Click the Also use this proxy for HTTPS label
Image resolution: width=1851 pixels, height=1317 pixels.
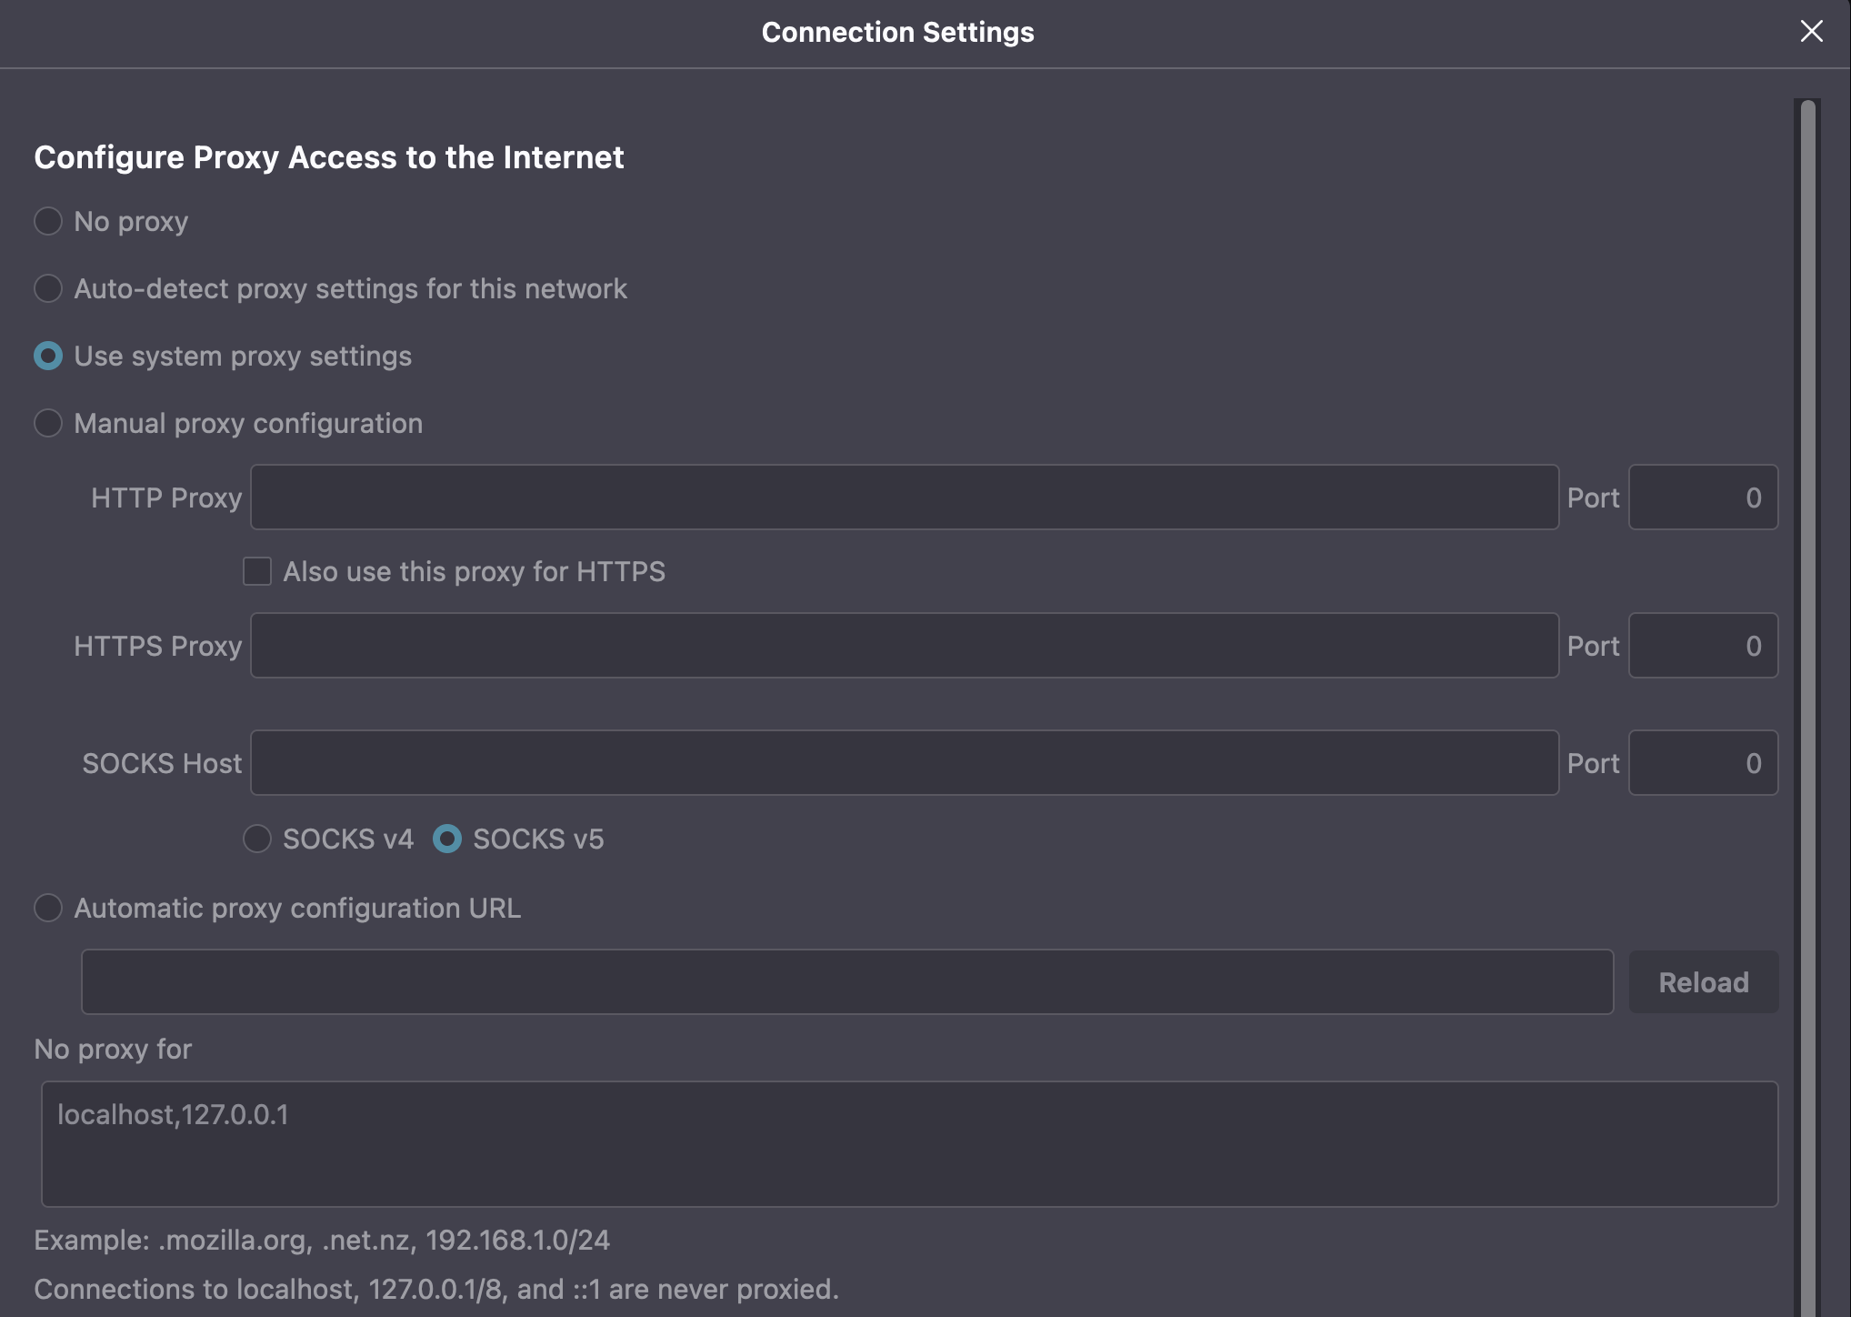coord(474,571)
